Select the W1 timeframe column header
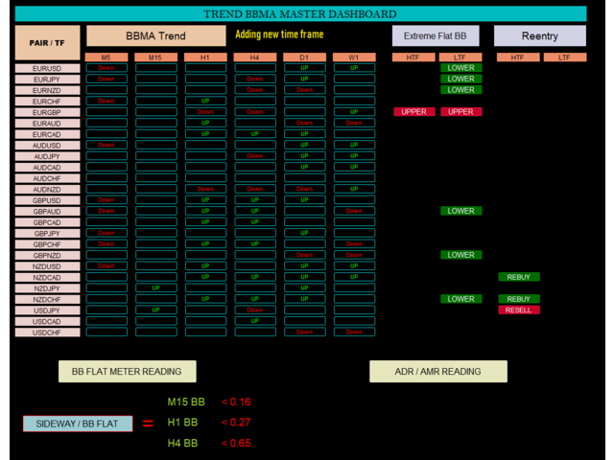614x460 pixels. click(x=354, y=58)
